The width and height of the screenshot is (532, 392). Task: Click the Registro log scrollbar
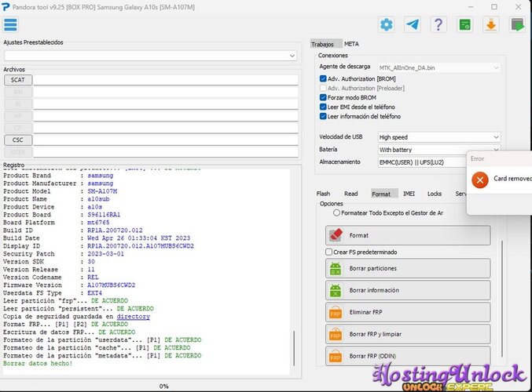coord(294,348)
